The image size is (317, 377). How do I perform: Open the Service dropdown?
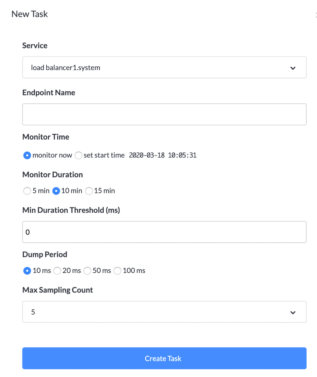164,68
